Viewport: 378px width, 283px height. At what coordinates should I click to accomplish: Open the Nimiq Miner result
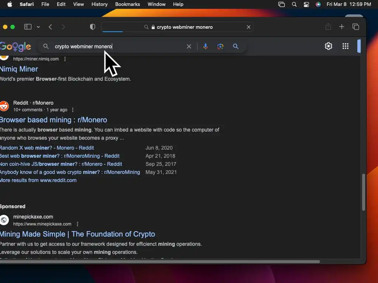pyautogui.click(x=19, y=69)
